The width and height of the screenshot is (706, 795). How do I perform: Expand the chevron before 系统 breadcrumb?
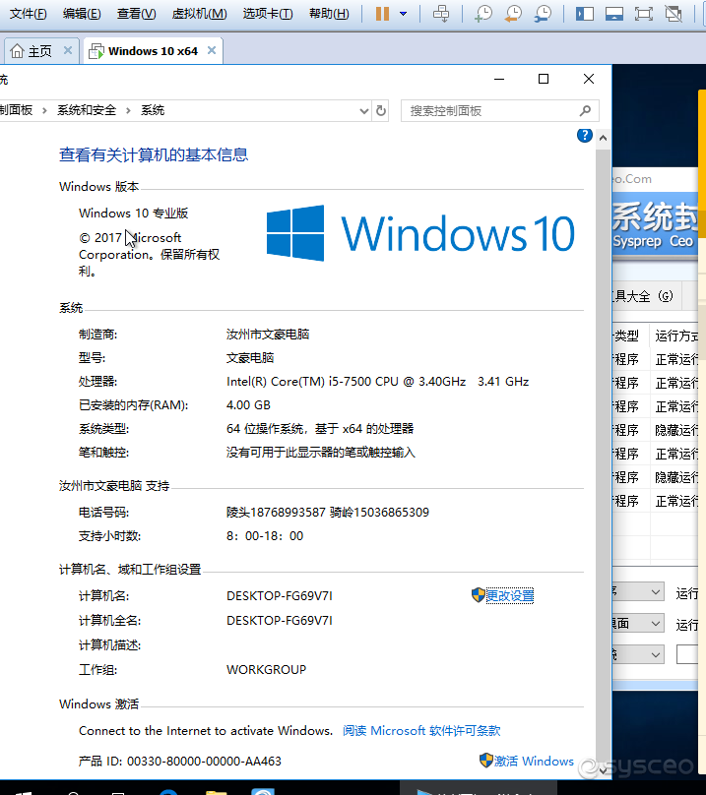128,110
